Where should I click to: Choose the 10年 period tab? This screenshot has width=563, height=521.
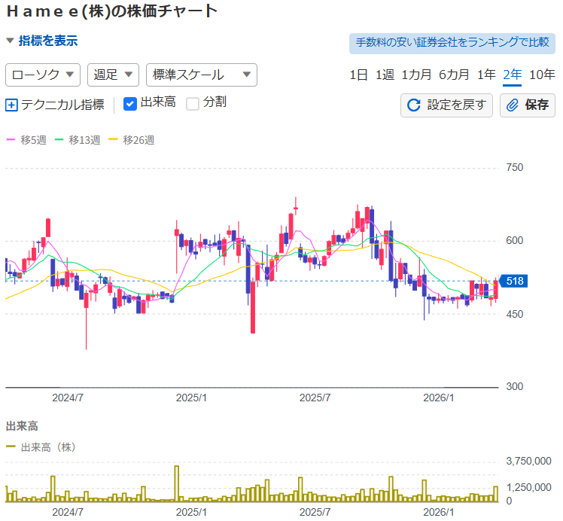(542, 75)
